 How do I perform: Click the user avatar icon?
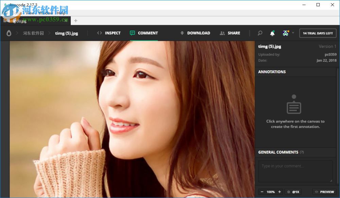[x=286, y=33]
